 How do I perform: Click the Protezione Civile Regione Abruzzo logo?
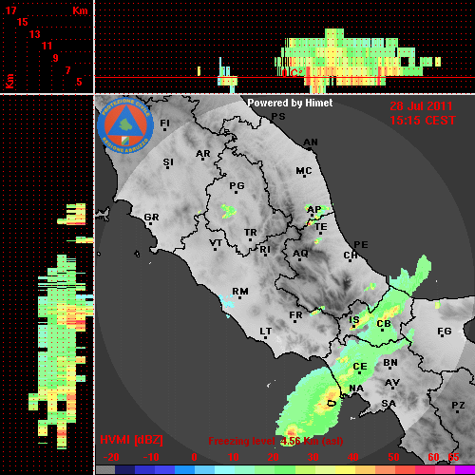pyautogui.click(x=125, y=126)
